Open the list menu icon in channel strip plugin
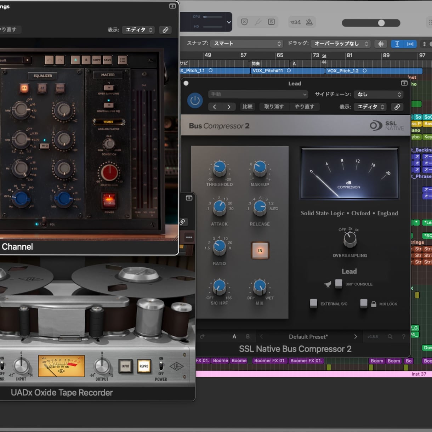Screen dimensions: 432x432 click(123, 60)
